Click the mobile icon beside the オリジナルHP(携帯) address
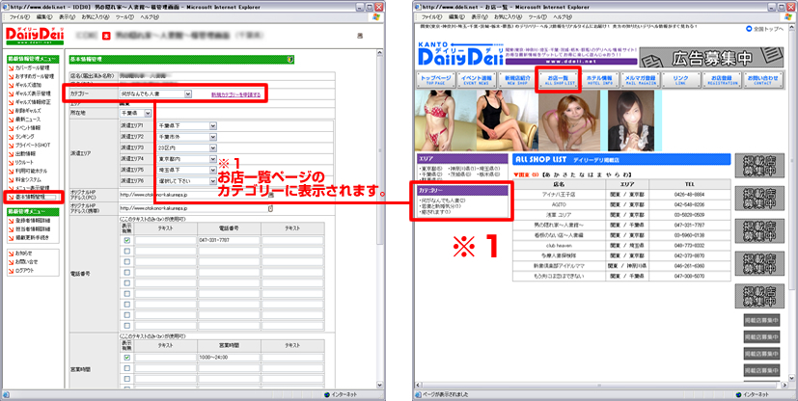 270,208
